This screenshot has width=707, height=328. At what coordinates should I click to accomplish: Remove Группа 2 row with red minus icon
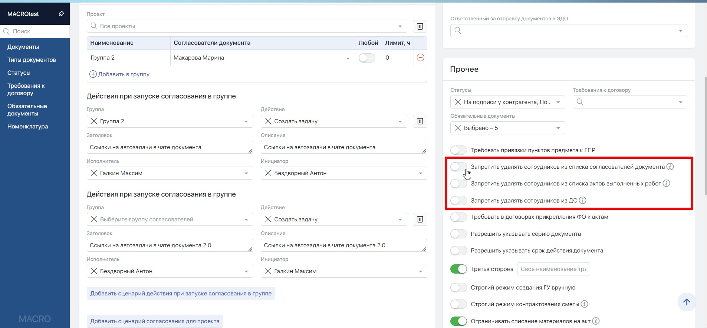pos(420,58)
